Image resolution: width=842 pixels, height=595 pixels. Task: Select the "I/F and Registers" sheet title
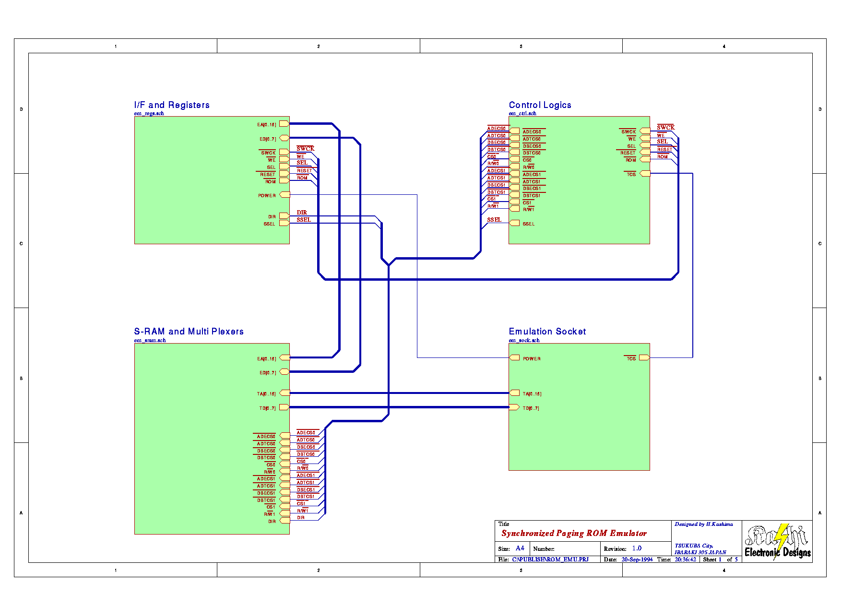pos(172,105)
